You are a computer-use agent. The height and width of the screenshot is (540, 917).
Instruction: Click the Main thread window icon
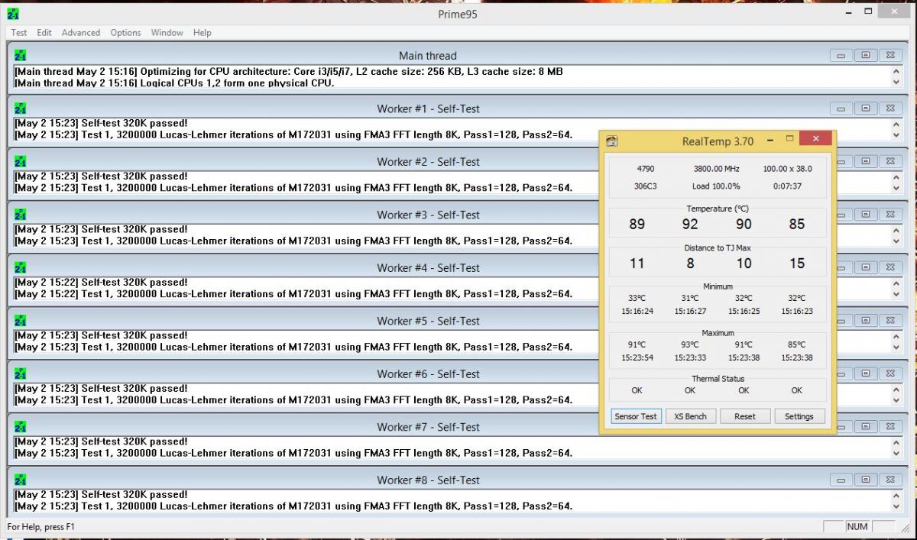pyautogui.click(x=21, y=56)
